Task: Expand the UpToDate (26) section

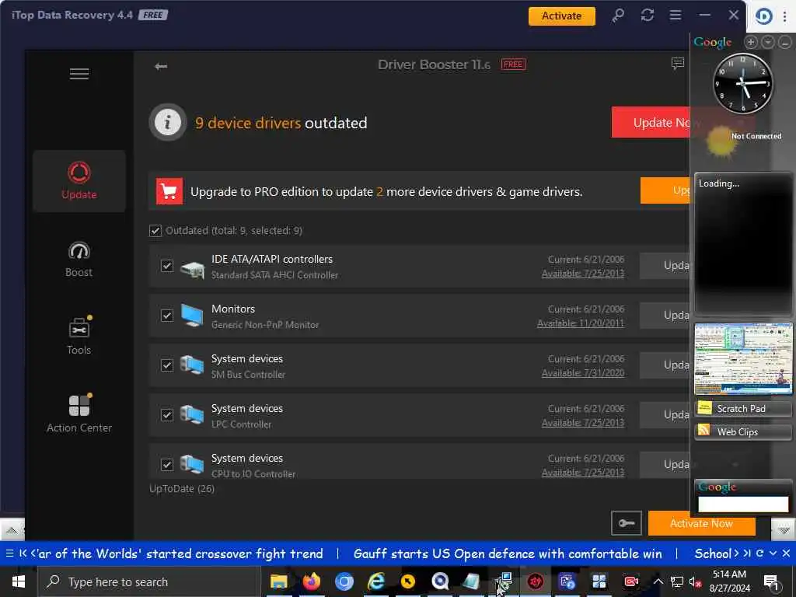Action: point(182,488)
